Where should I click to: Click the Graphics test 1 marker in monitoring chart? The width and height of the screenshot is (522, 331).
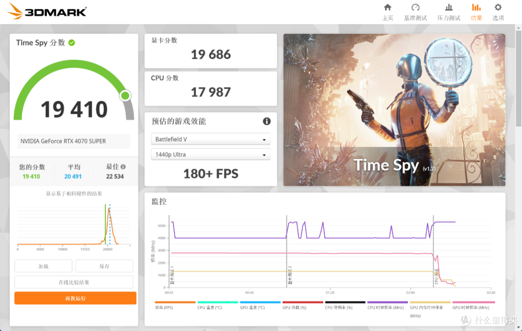click(x=172, y=275)
